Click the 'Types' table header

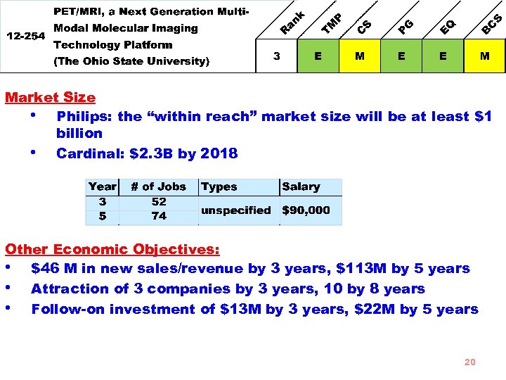[239, 187]
